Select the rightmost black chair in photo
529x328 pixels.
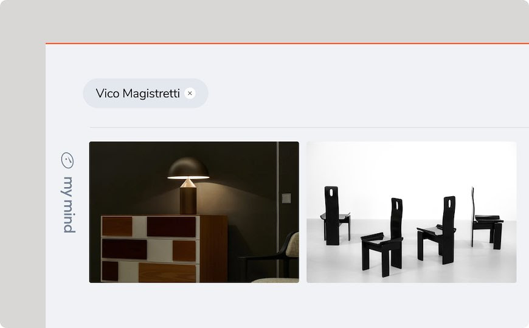point(486,218)
